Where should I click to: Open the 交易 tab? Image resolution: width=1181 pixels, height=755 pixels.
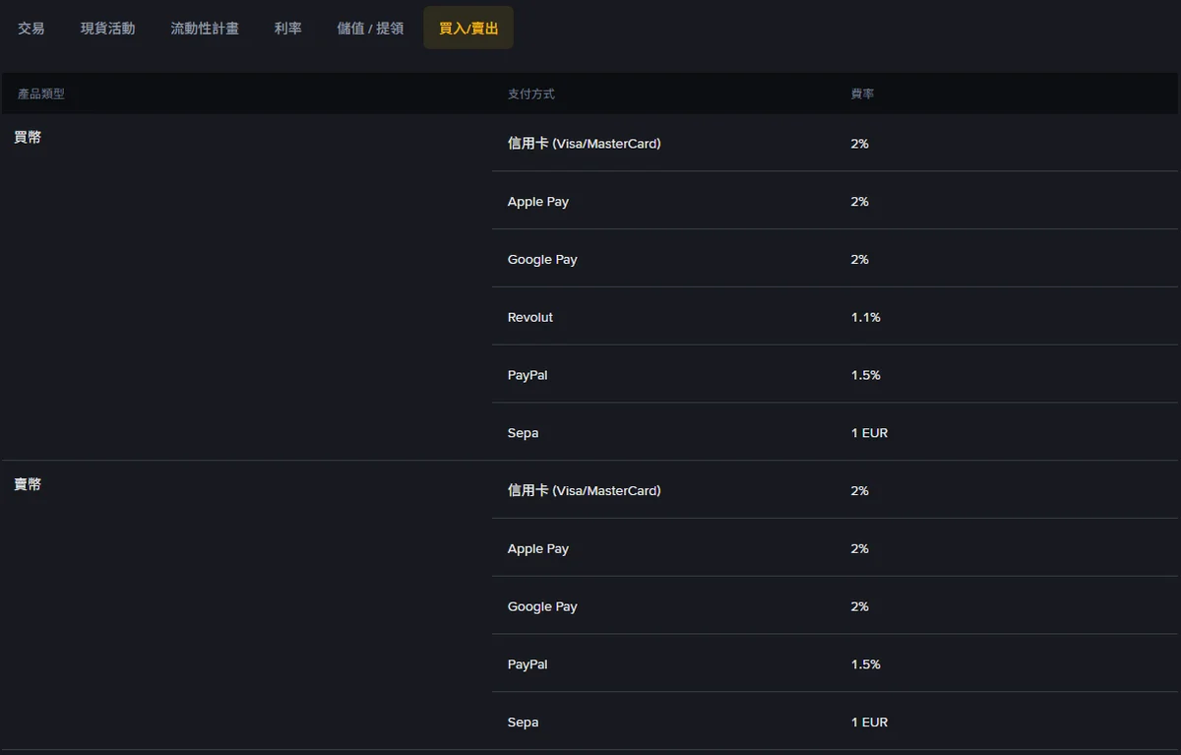[31, 29]
